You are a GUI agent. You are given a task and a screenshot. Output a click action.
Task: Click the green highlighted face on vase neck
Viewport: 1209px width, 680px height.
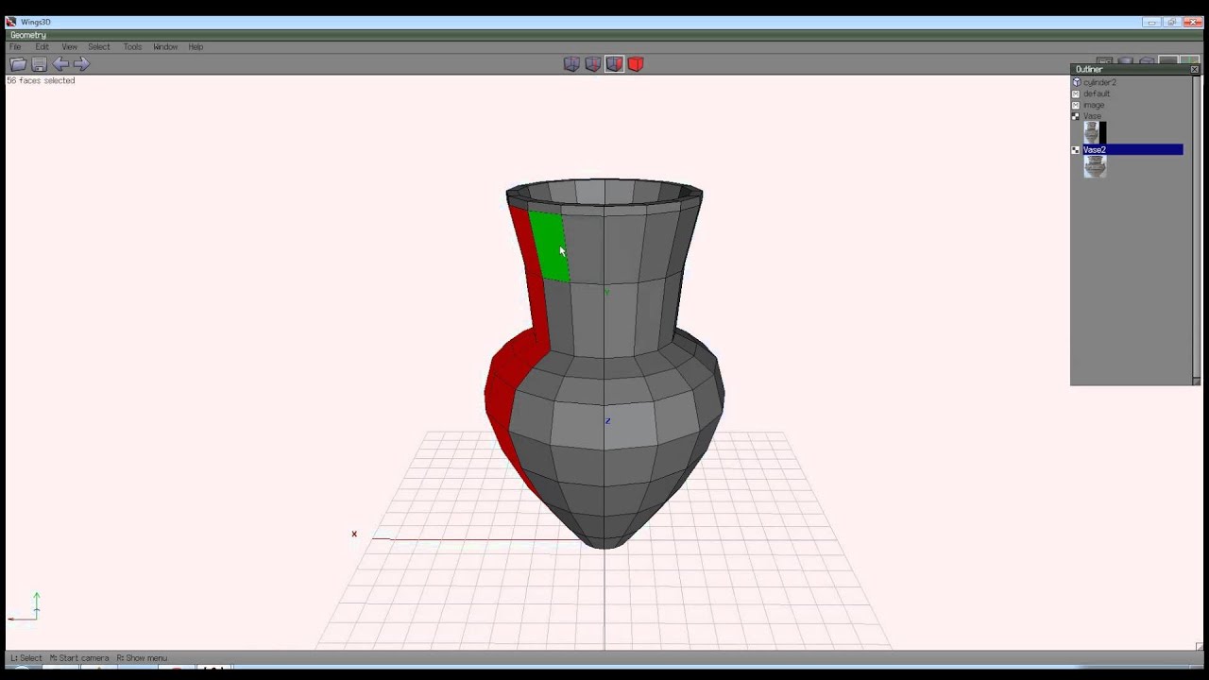[549, 246]
